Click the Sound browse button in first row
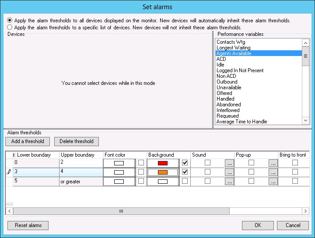This screenshot has height=238, width=315. [229, 163]
